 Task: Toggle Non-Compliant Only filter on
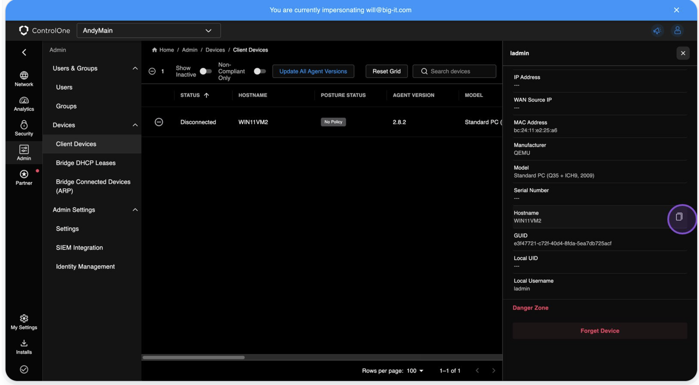[x=260, y=71]
